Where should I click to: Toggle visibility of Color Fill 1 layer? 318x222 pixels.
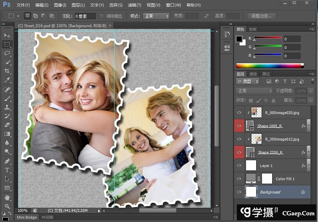[x=239, y=179]
